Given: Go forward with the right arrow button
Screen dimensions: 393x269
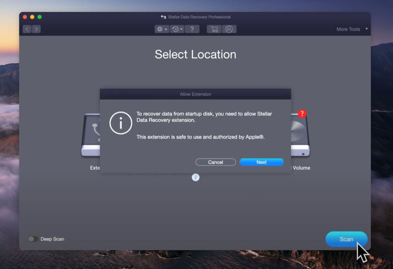Looking at the screenshot, I should (x=36, y=29).
